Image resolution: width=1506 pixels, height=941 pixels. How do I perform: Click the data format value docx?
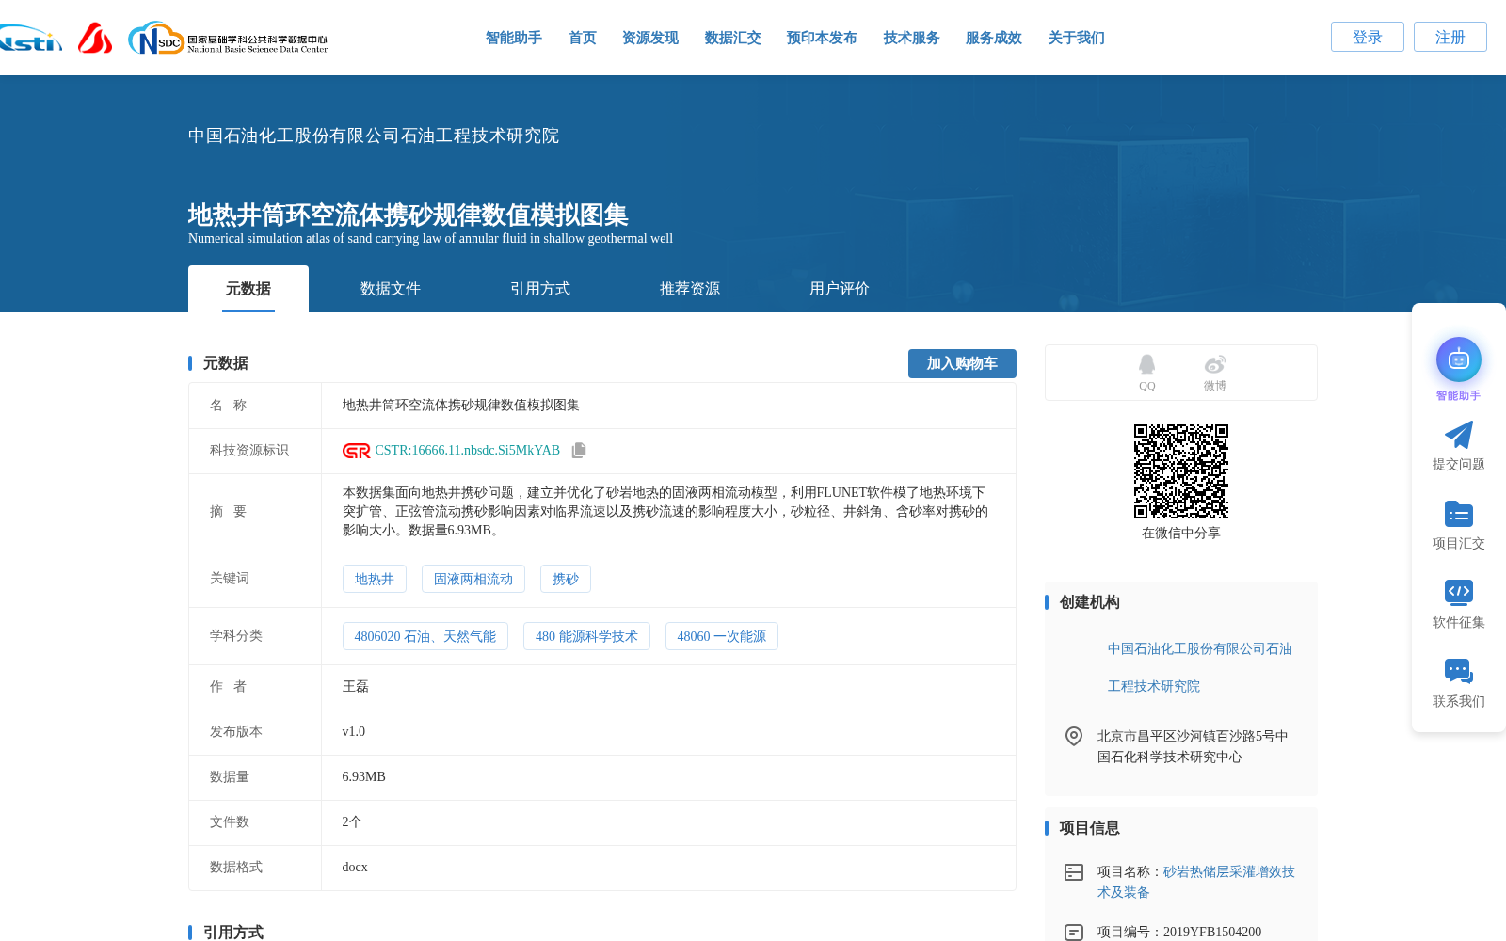click(x=355, y=868)
